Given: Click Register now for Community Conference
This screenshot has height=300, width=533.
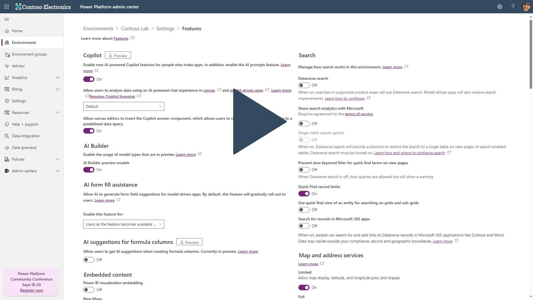Looking at the screenshot, I should tap(31, 290).
